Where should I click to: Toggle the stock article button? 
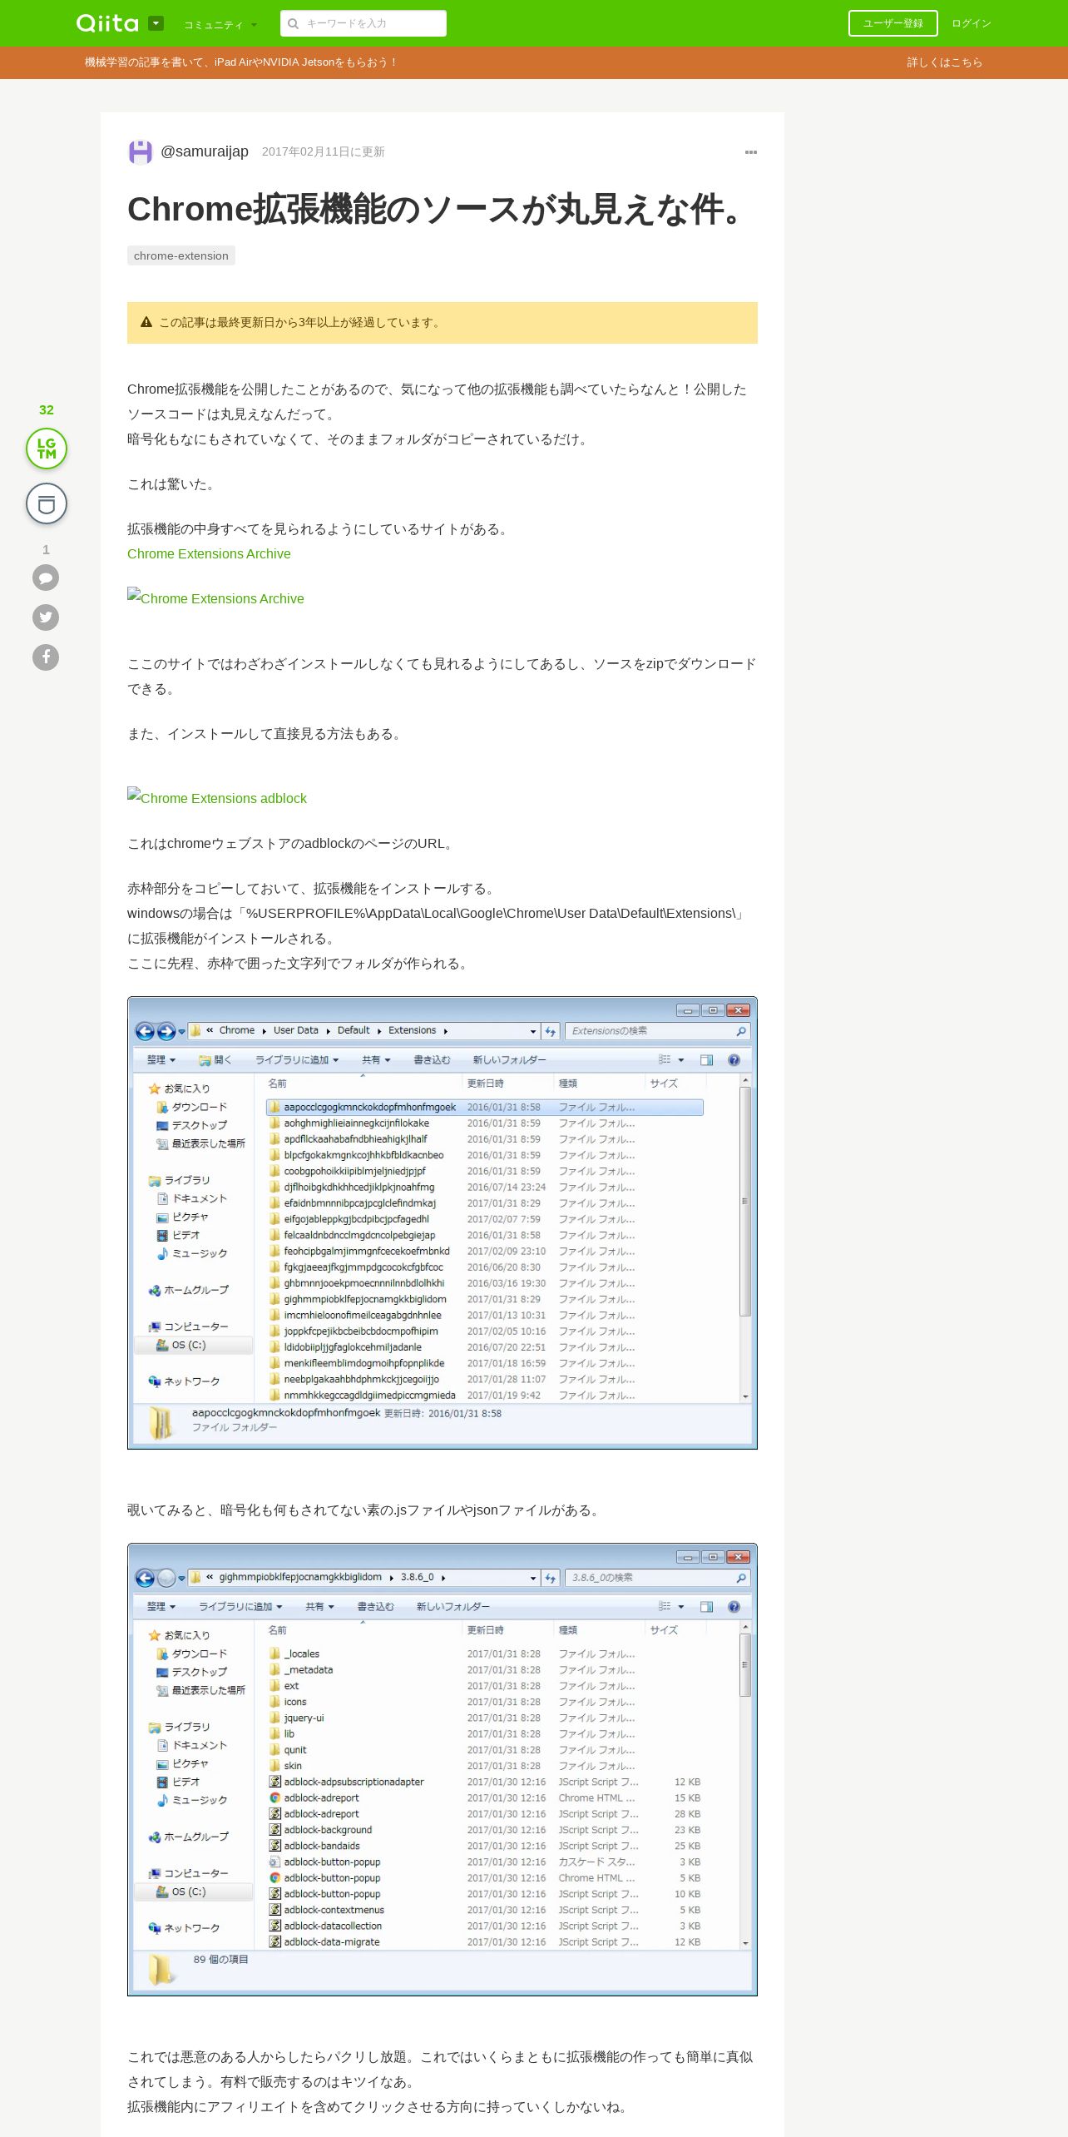pos(47,503)
